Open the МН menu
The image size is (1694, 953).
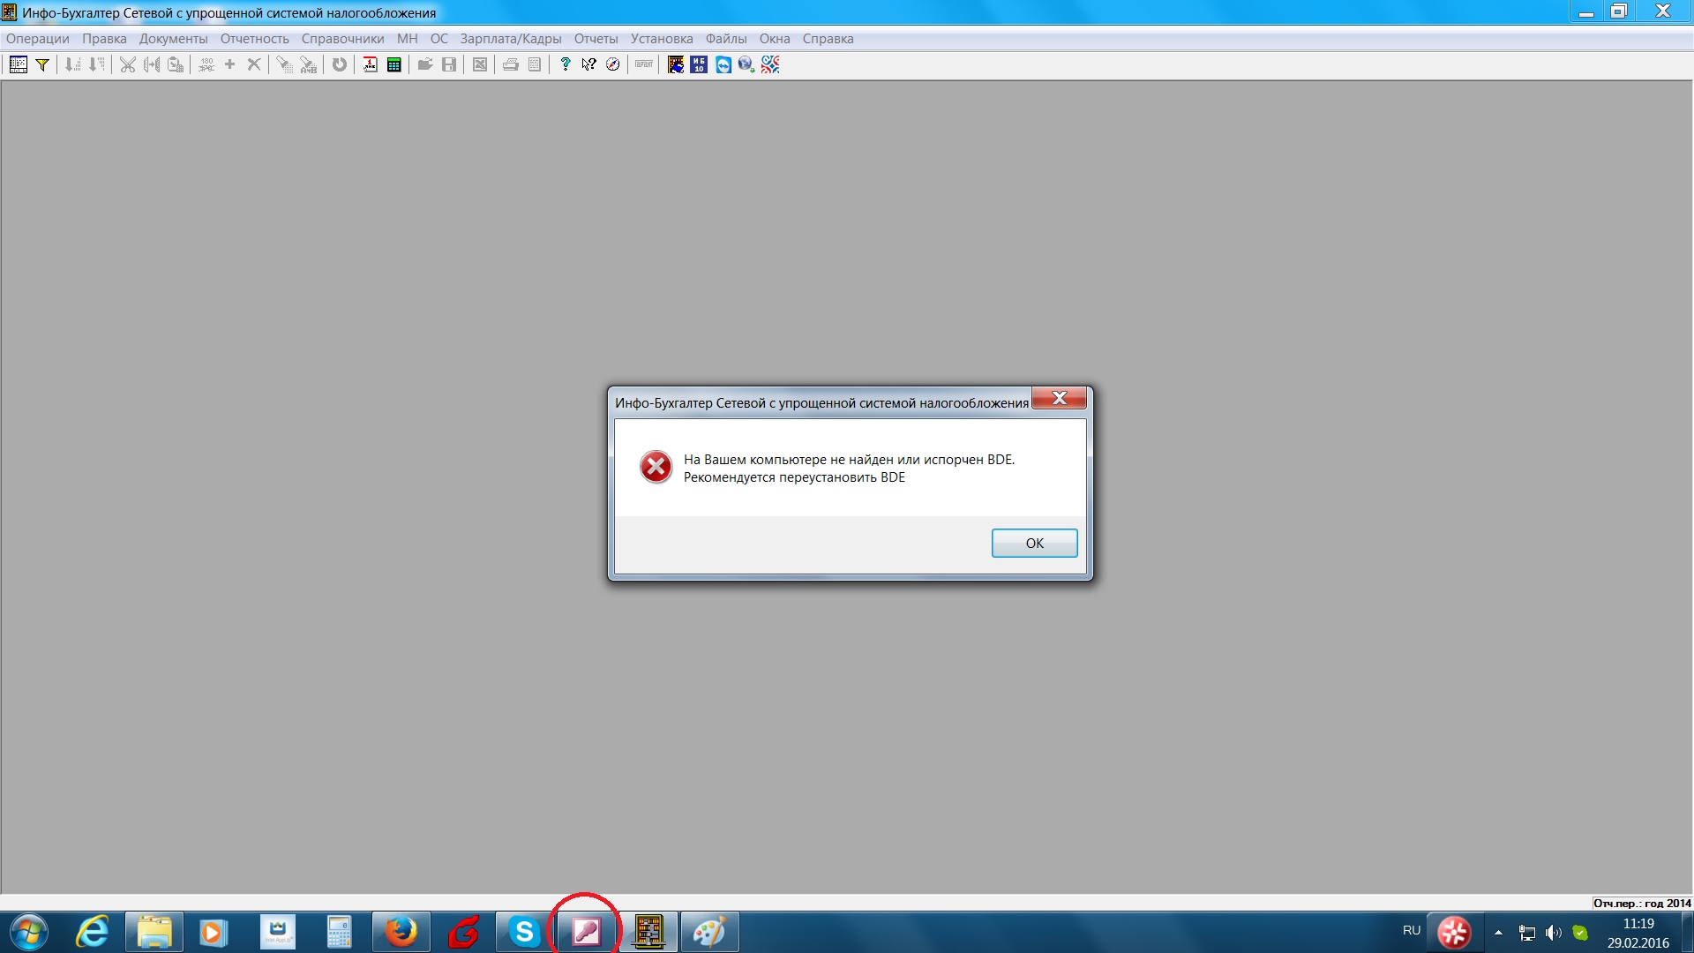tap(407, 39)
